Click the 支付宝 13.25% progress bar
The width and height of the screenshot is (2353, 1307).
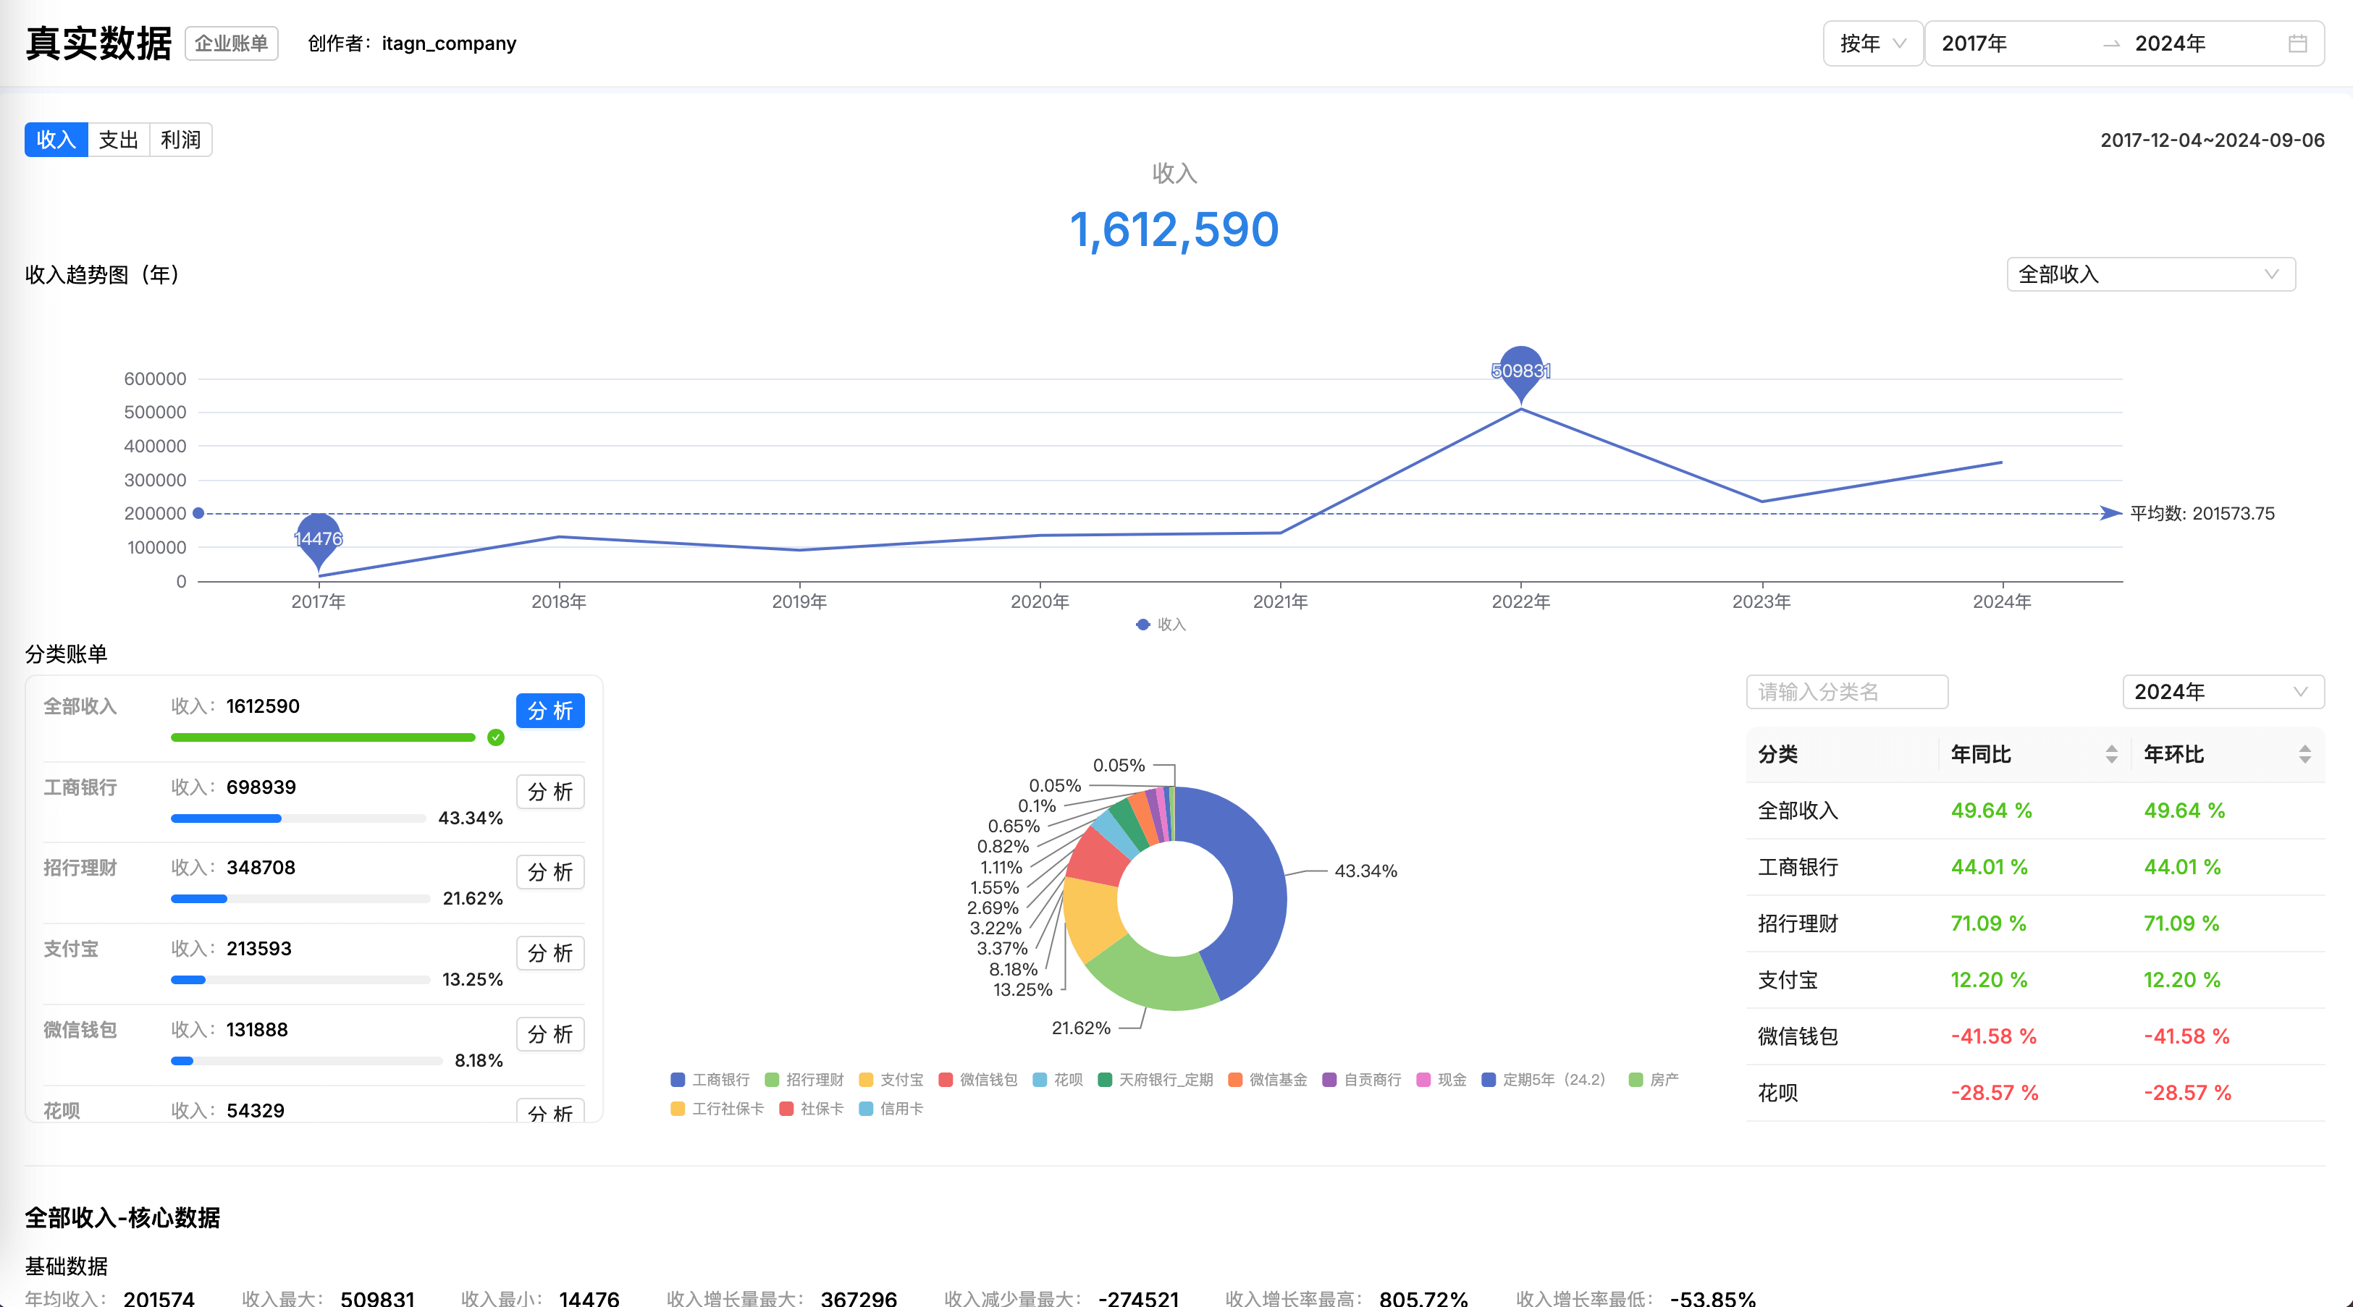click(300, 980)
